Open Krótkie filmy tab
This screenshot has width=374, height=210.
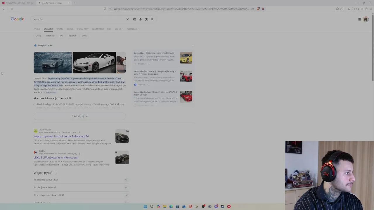[x=82, y=29]
